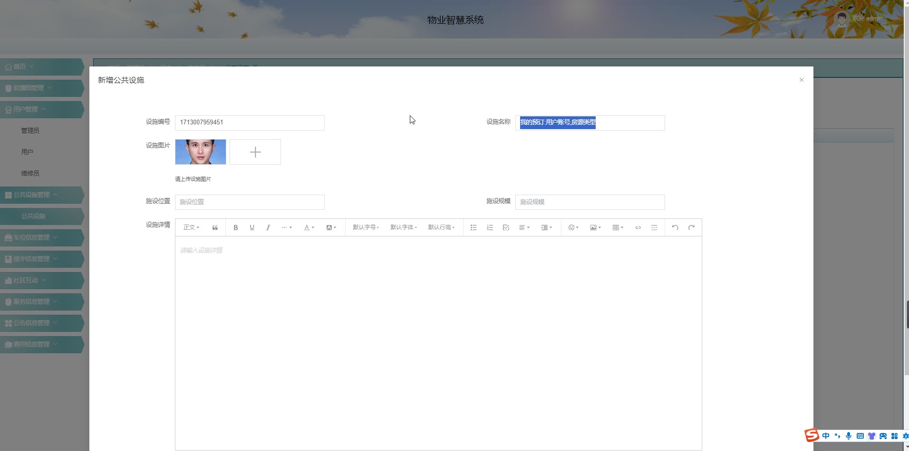
Task: Open the 维修员 submenu item
Action: pyautogui.click(x=30, y=173)
